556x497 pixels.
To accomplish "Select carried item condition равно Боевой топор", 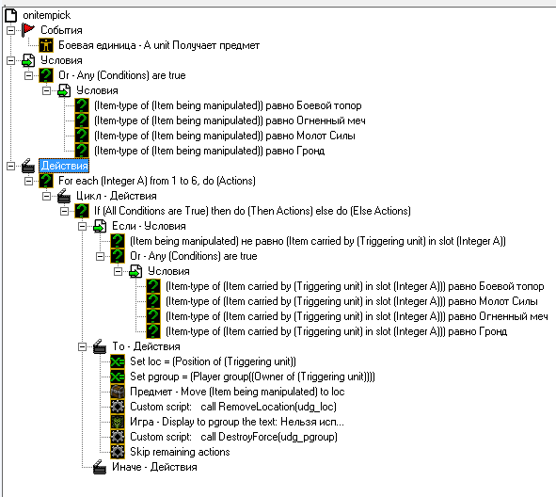I will pyautogui.click(x=355, y=286).
